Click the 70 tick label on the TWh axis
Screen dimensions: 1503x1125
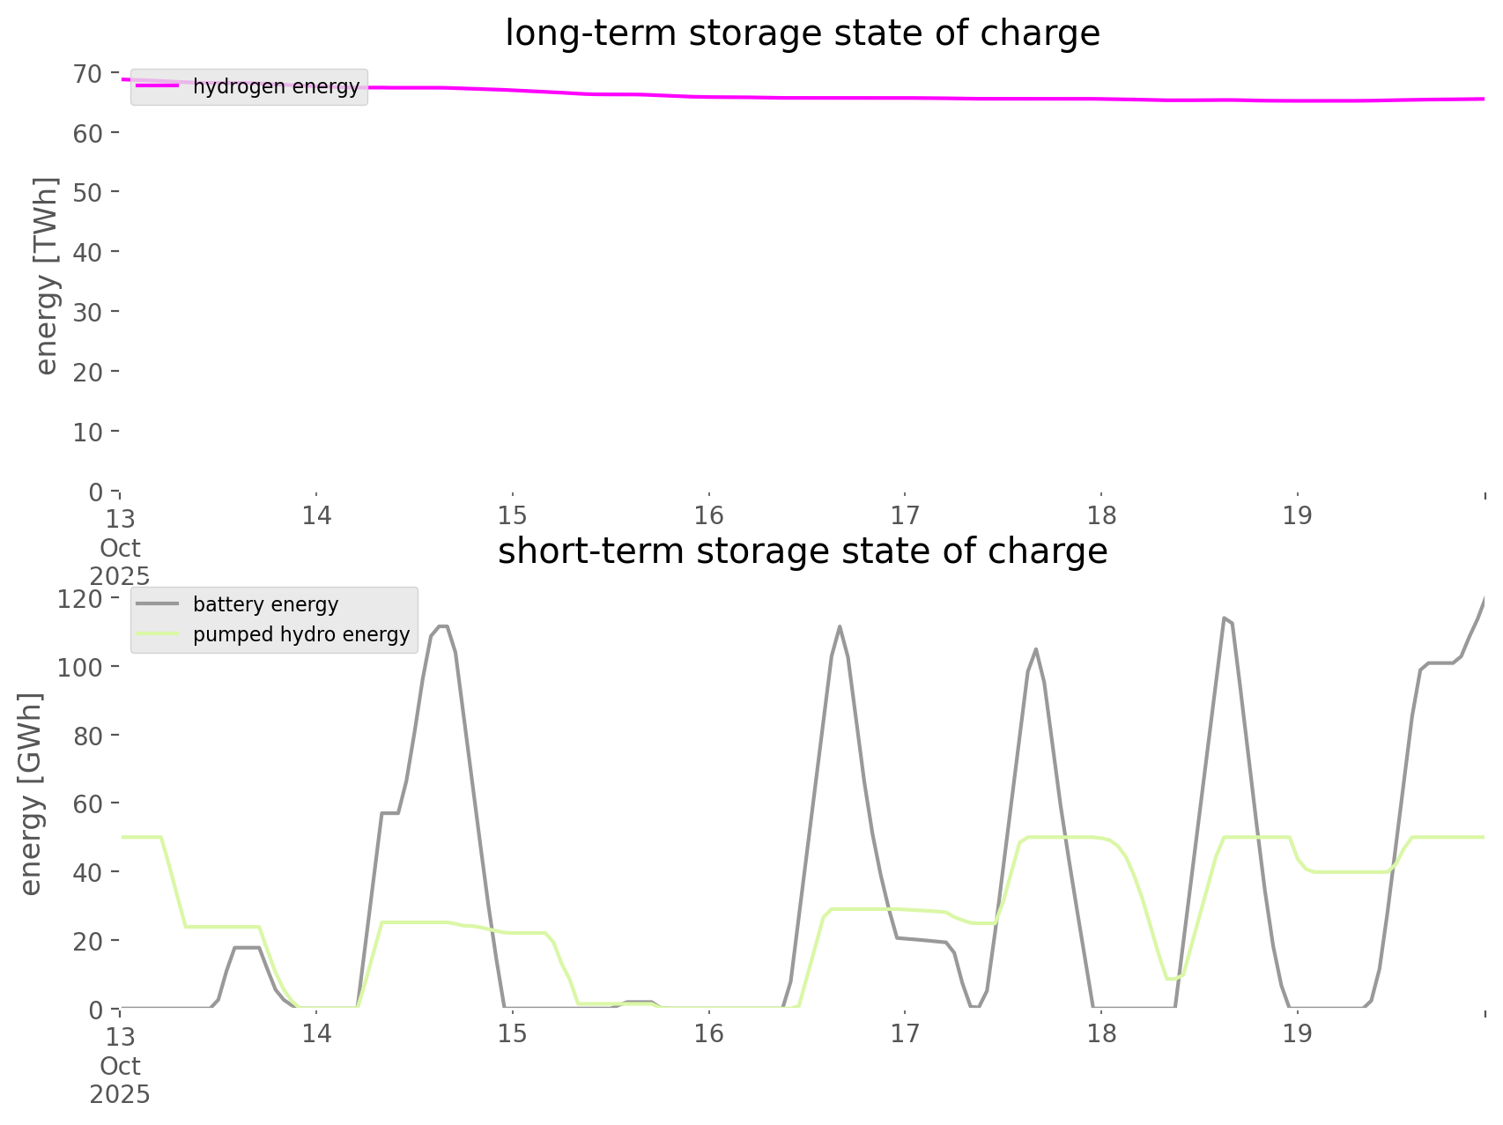click(x=87, y=73)
